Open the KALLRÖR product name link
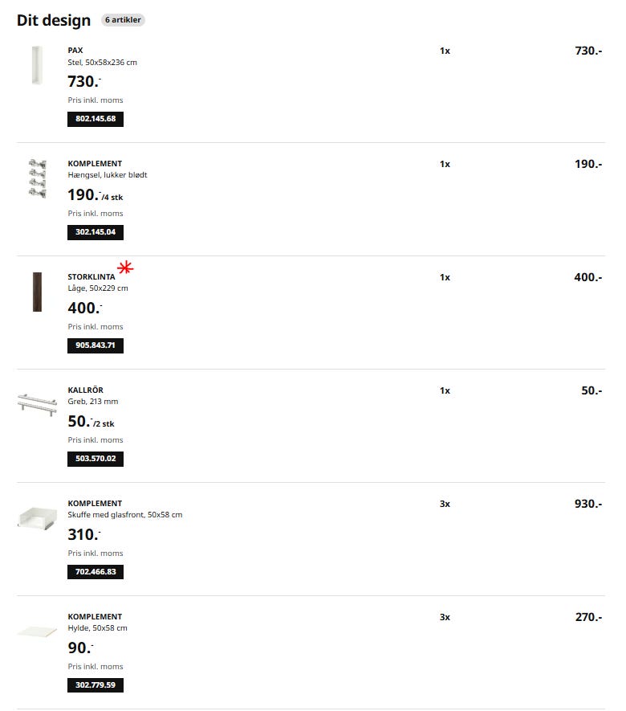Screen dimensions: 626x711 pyautogui.click(x=85, y=390)
